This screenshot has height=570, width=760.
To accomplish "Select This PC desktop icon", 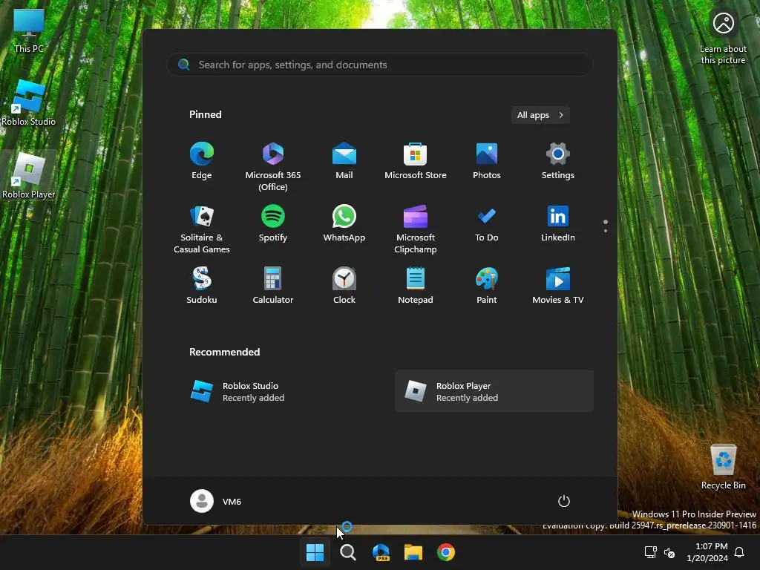I will tap(29, 31).
